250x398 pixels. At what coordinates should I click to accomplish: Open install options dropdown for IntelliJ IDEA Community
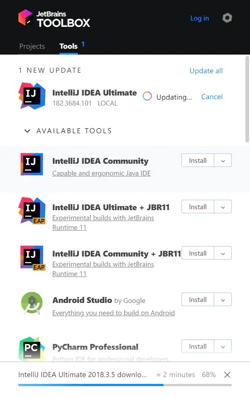223,160
